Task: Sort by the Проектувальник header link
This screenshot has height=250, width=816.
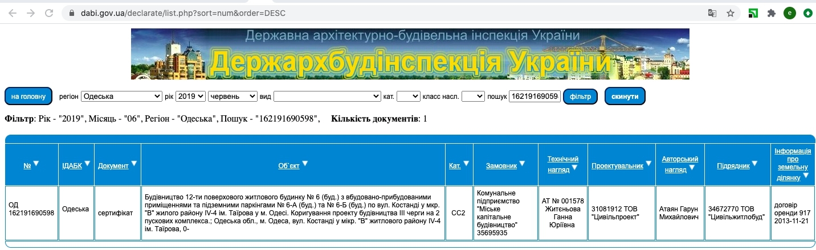Action: (x=618, y=166)
